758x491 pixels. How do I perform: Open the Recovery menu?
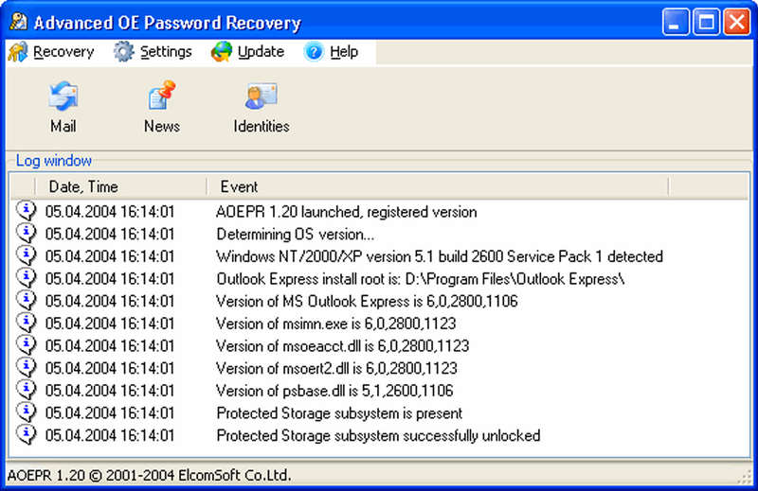(x=63, y=52)
